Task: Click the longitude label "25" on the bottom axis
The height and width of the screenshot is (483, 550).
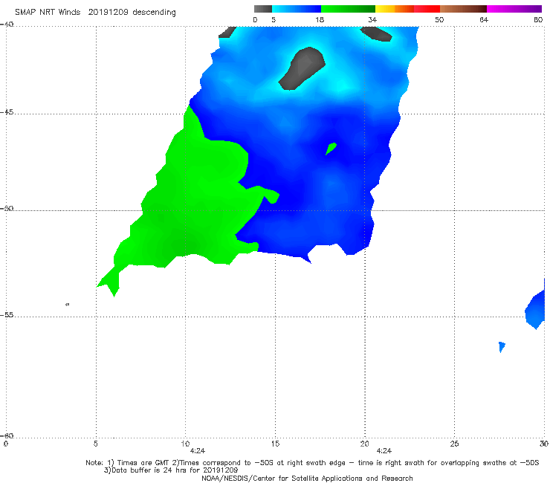Action: (x=454, y=444)
